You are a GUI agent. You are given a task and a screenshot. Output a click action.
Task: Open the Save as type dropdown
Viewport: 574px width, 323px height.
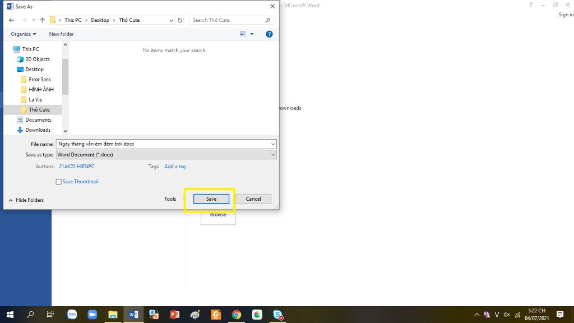click(x=166, y=155)
